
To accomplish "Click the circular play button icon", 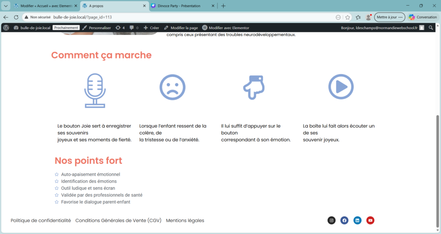I will tap(341, 87).
